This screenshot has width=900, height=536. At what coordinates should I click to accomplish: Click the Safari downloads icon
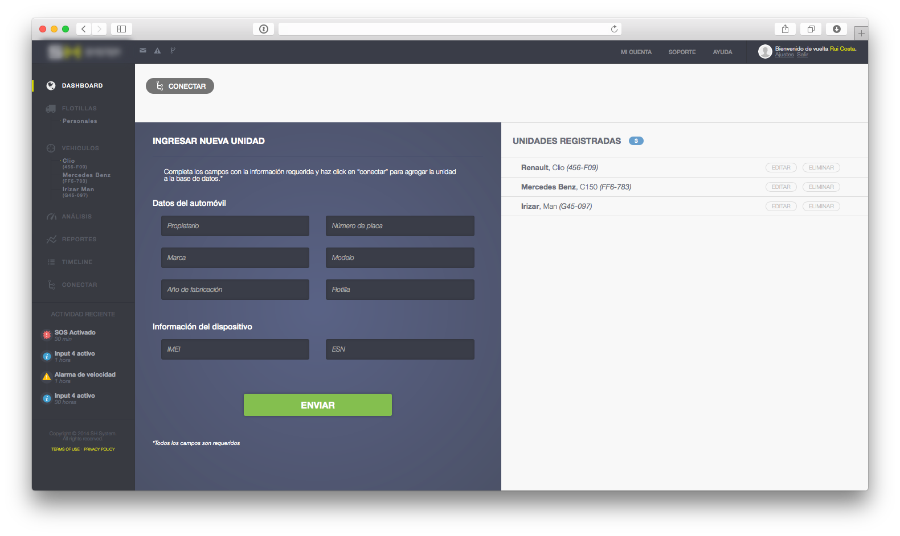(x=836, y=29)
